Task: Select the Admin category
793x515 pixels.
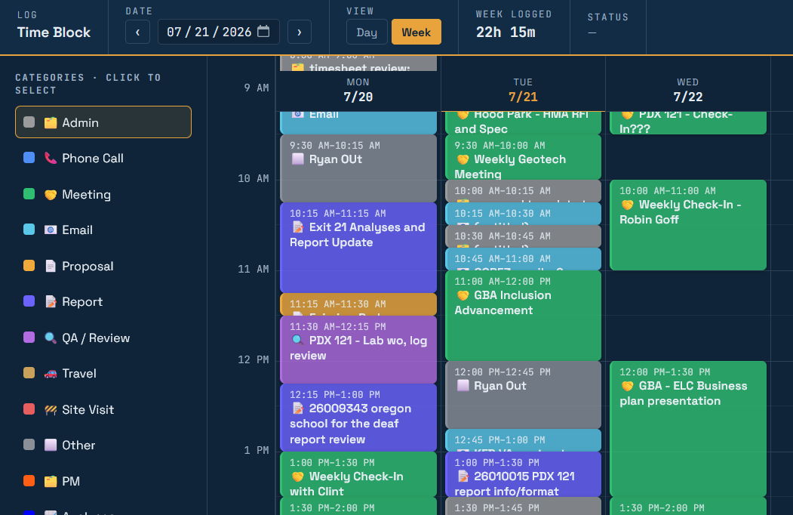Action: [x=103, y=122]
